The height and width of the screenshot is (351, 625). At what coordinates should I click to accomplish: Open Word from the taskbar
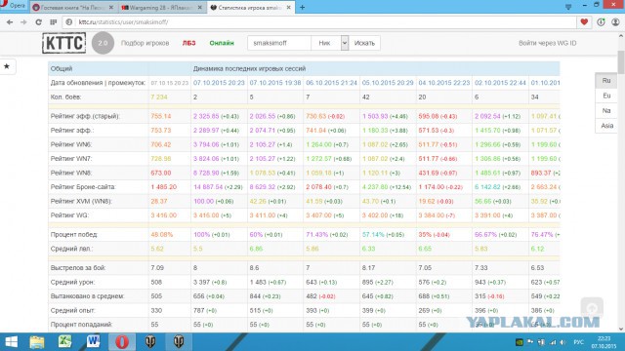94,342
